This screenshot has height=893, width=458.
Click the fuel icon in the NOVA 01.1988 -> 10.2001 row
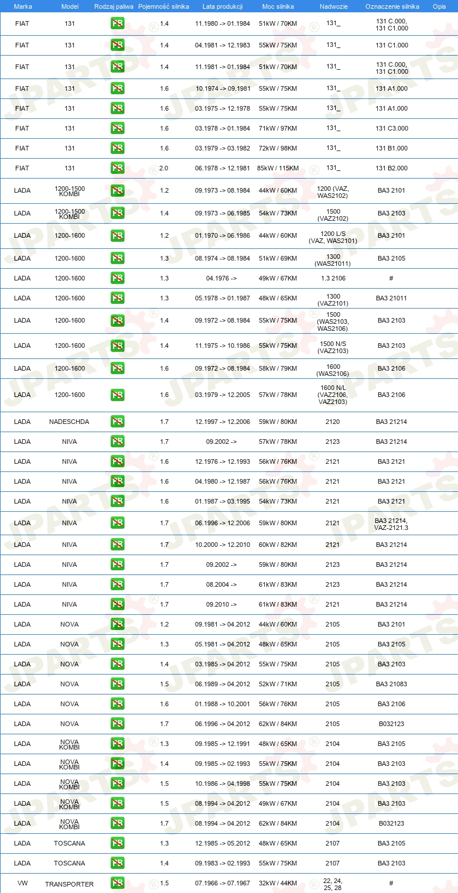(x=117, y=704)
